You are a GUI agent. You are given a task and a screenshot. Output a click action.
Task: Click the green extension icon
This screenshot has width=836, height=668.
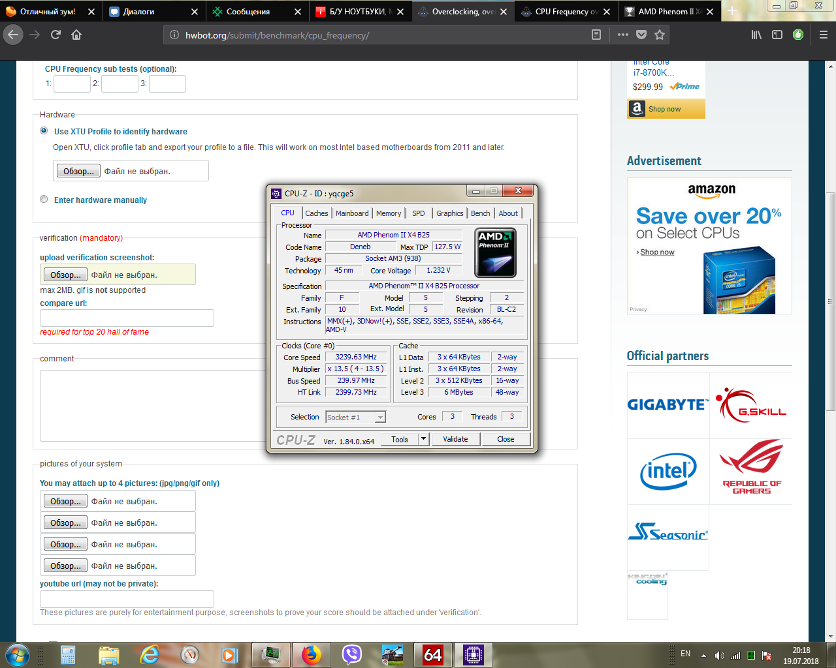(x=798, y=35)
